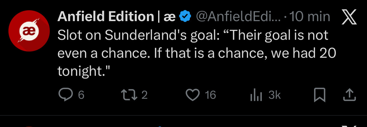This screenshot has width=367, height=127.
Task: Like the tweet with the heart icon
Action: 192,95
